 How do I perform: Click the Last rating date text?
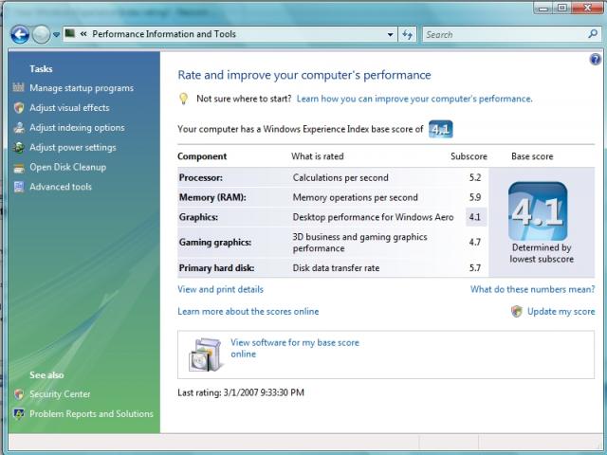pyautogui.click(x=241, y=392)
